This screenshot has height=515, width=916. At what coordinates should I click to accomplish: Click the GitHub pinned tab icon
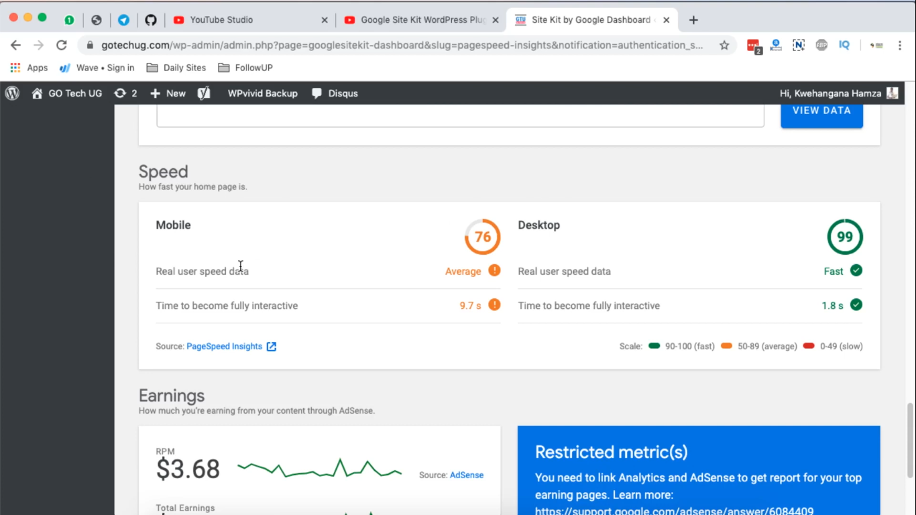(x=151, y=20)
